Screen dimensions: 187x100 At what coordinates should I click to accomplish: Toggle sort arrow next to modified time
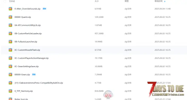tap(165, 1)
